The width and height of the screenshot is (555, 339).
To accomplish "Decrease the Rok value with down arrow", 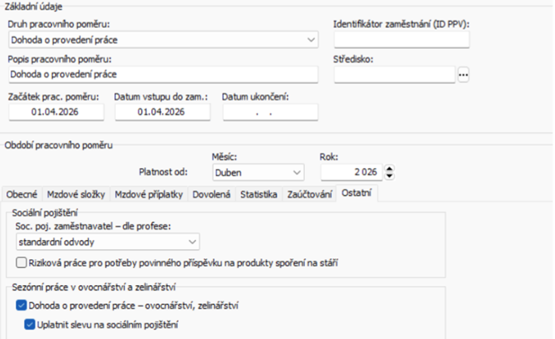I will [x=390, y=176].
